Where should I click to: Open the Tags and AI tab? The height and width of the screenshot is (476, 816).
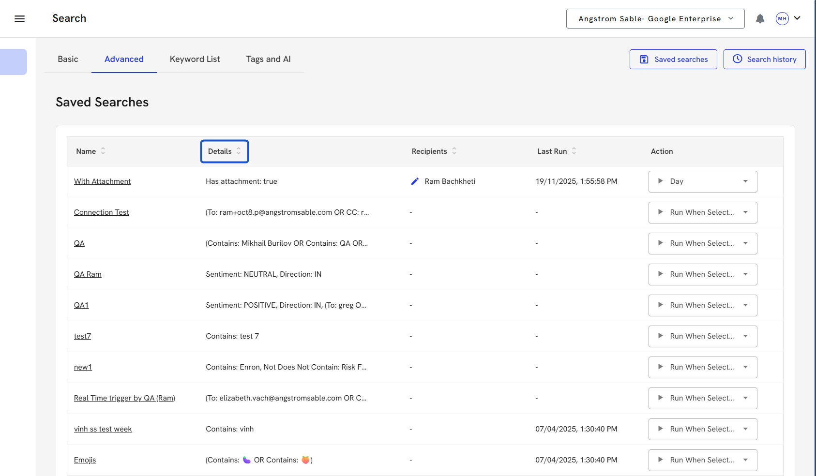pos(268,59)
